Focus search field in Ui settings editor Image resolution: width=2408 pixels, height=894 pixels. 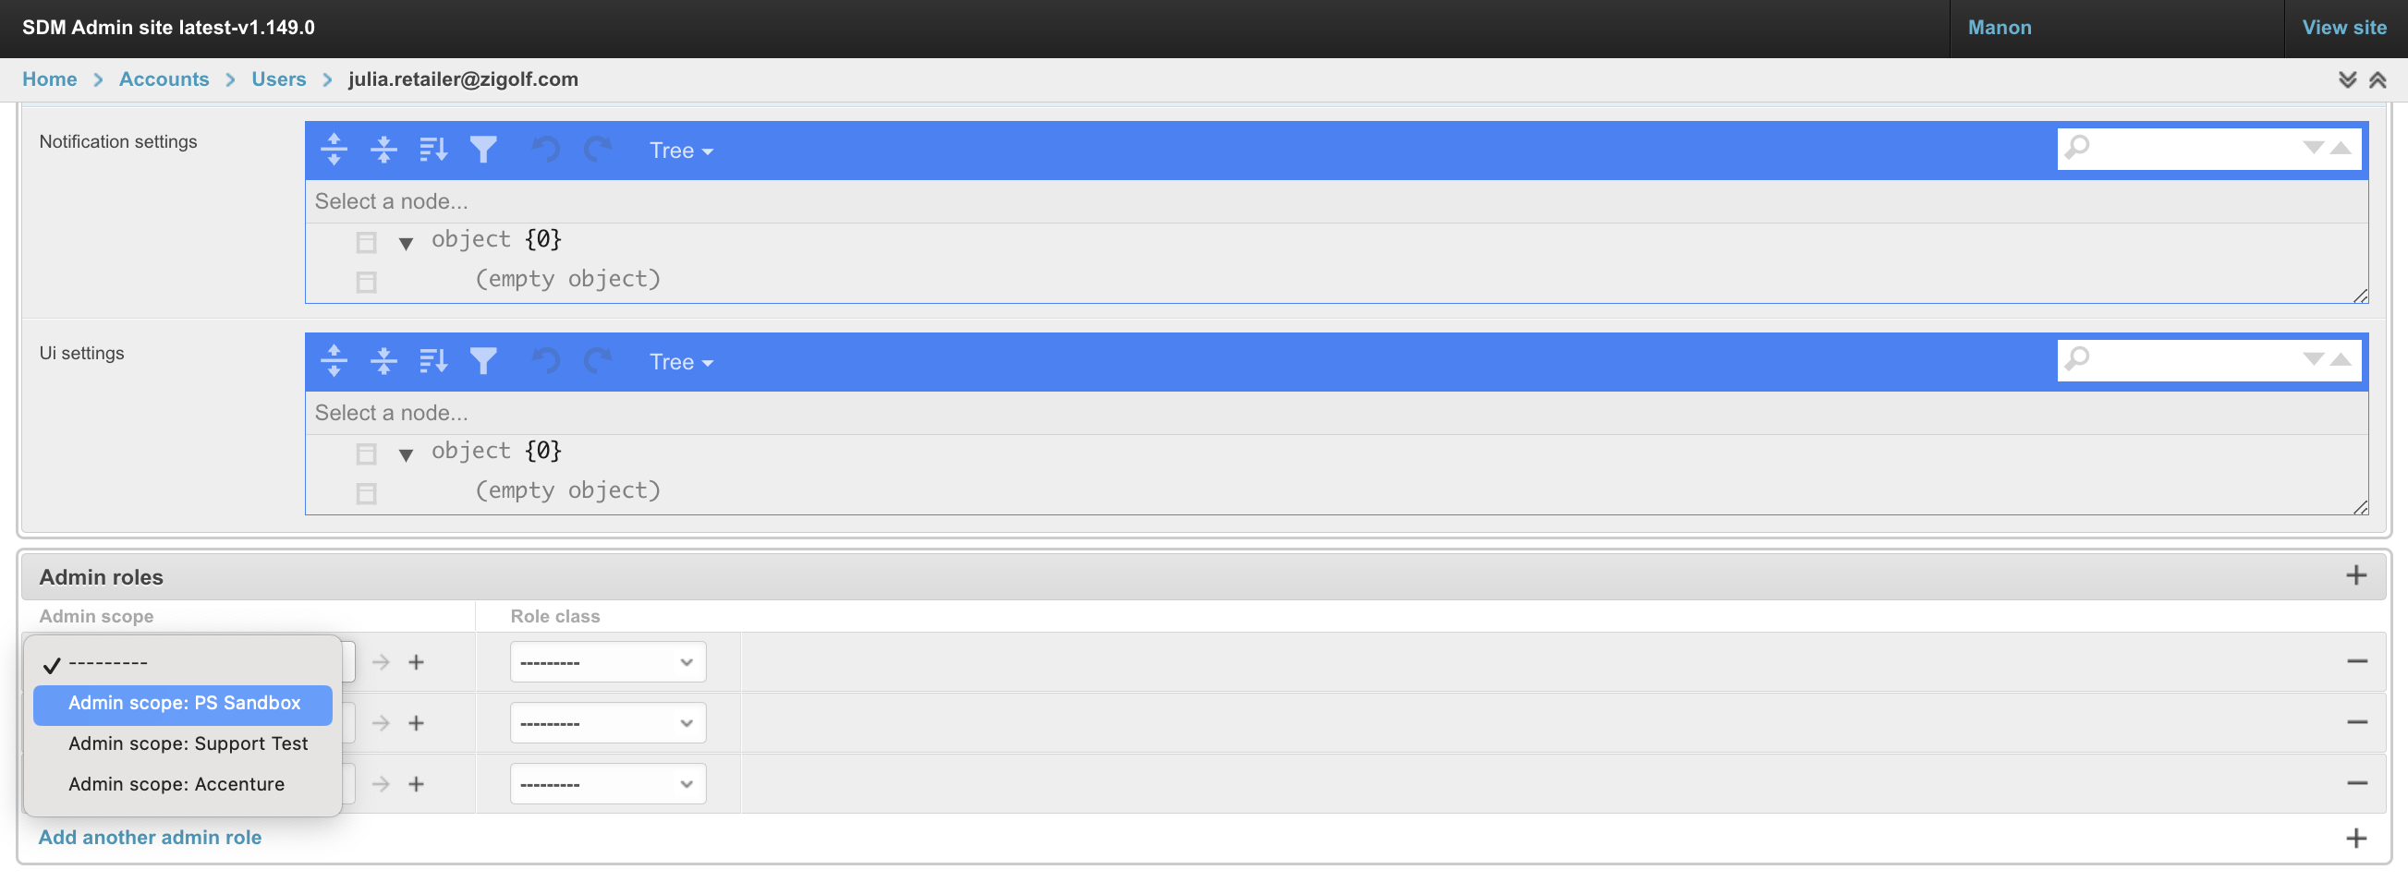pyautogui.click(x=2193, y=359)
